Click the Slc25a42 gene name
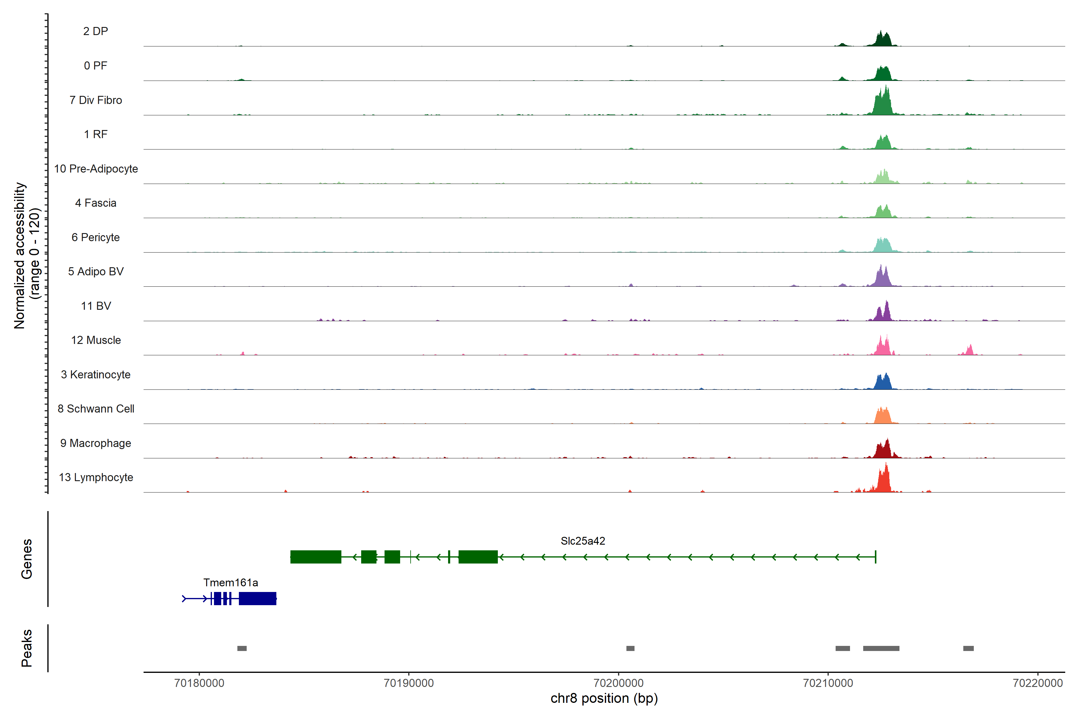 [583, 541]
